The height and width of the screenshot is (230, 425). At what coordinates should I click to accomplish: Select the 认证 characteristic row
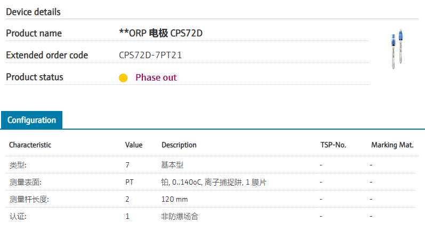click(x=18, y=216)
